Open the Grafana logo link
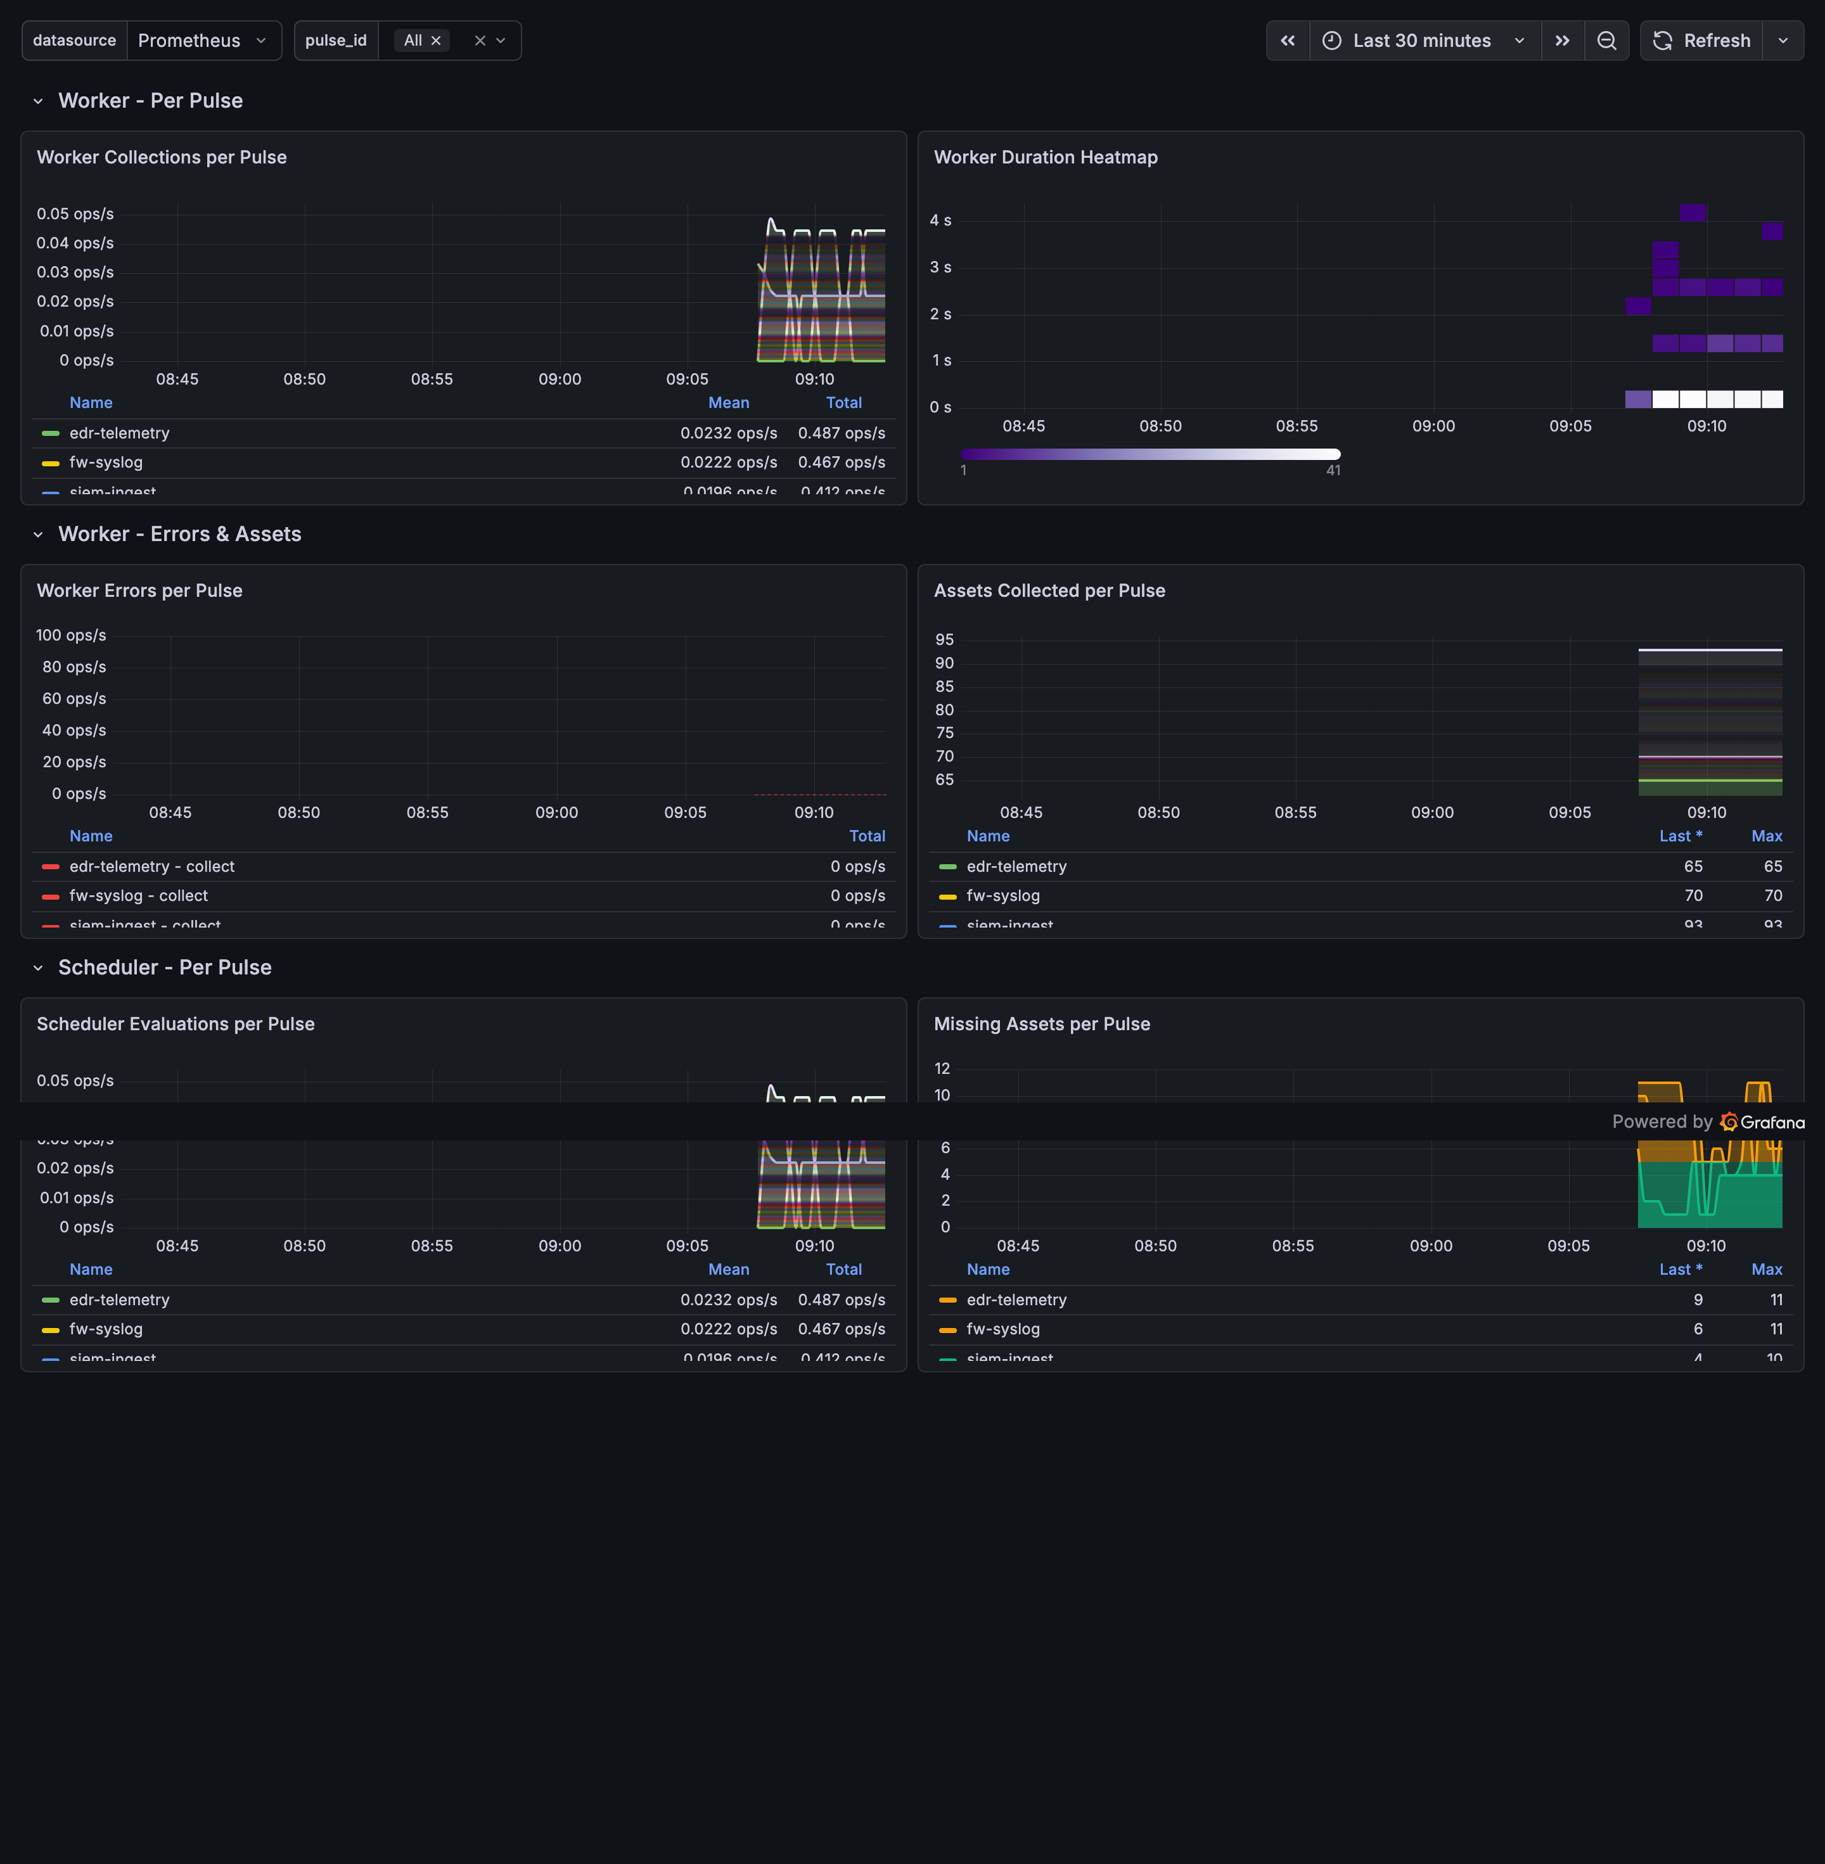This screenshot has height=1864, width=1825. 1763,1121
